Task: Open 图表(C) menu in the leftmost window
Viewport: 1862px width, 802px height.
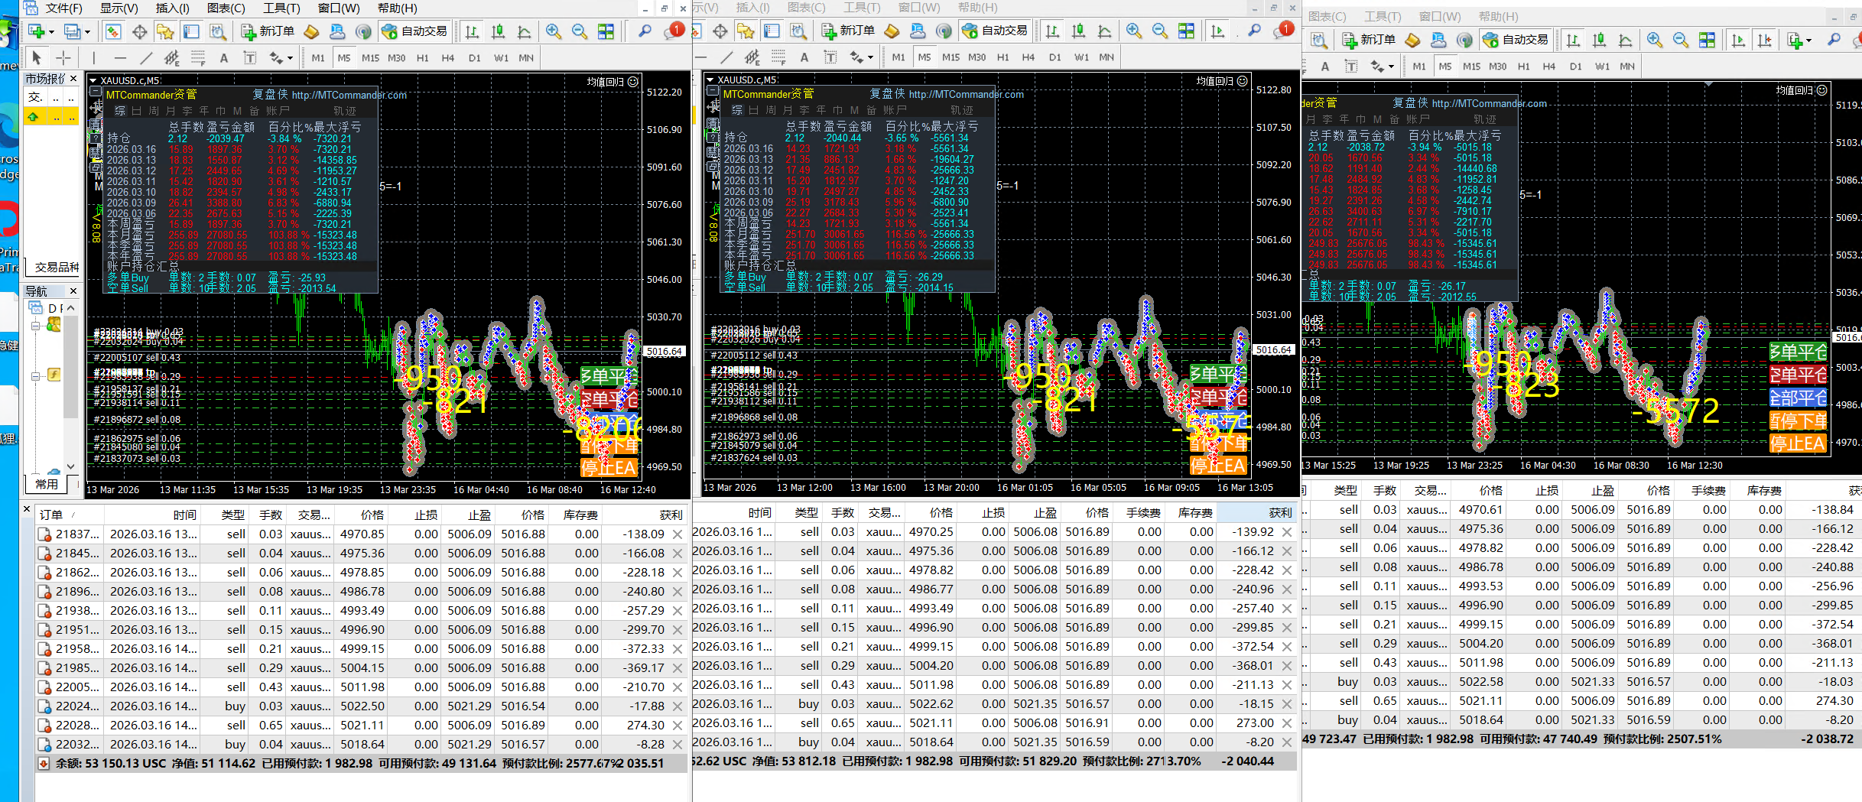Action: (226, 8)
